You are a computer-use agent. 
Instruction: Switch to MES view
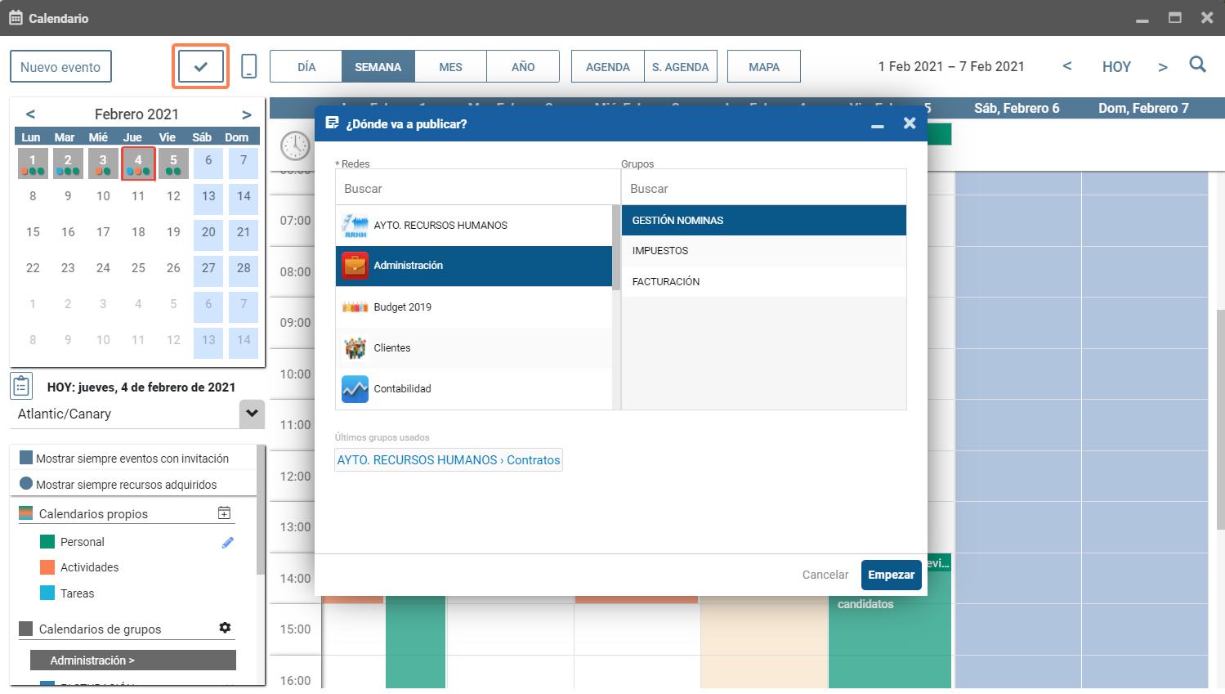[x=450, y=67]
